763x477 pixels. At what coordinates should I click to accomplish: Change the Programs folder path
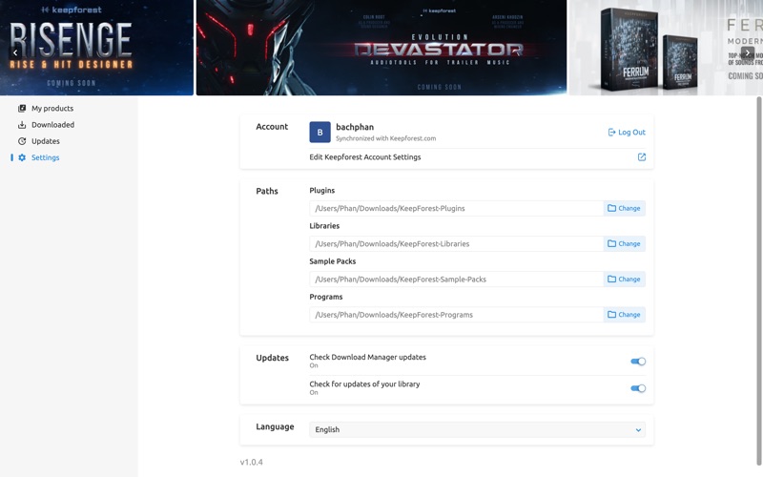[625, 315]
